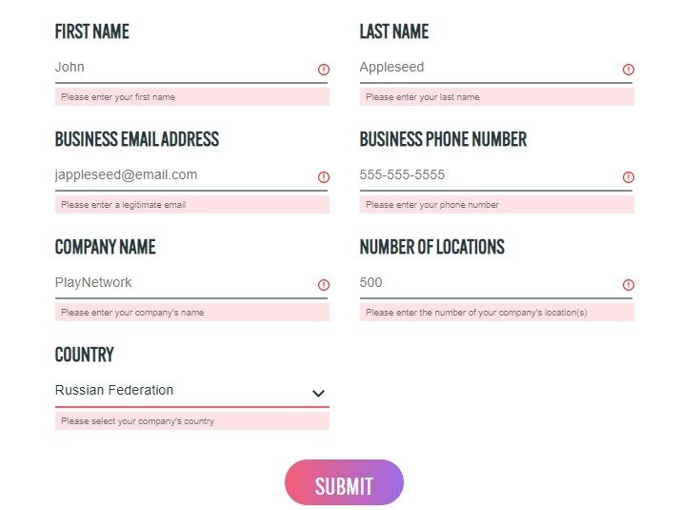
Task: Focus the First Name input with John placeholder
Action: pyautogui.click(x=191, y=68)
